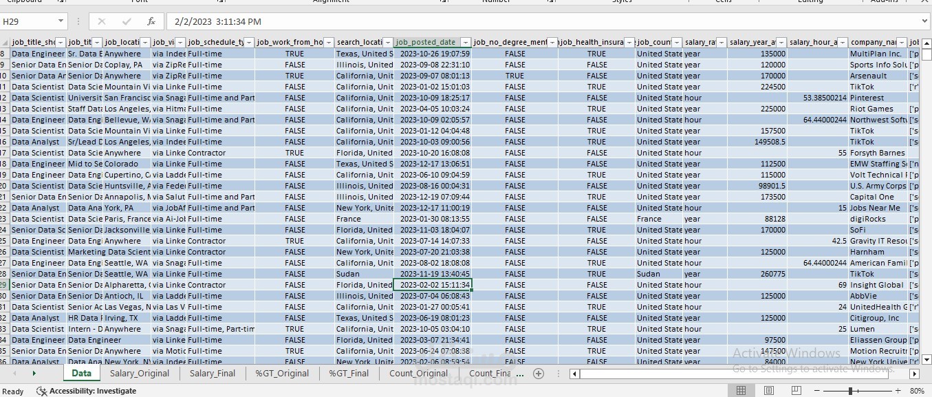Switch to the Salary_Original sheet tab
This screenshot has width=932, height=397.
140,374
